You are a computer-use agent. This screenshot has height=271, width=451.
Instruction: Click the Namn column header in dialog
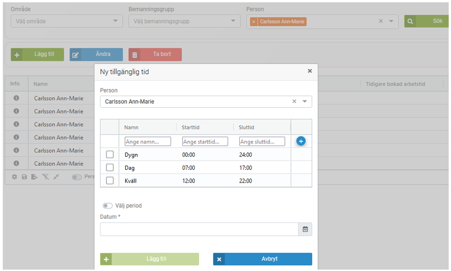point(132,127)
